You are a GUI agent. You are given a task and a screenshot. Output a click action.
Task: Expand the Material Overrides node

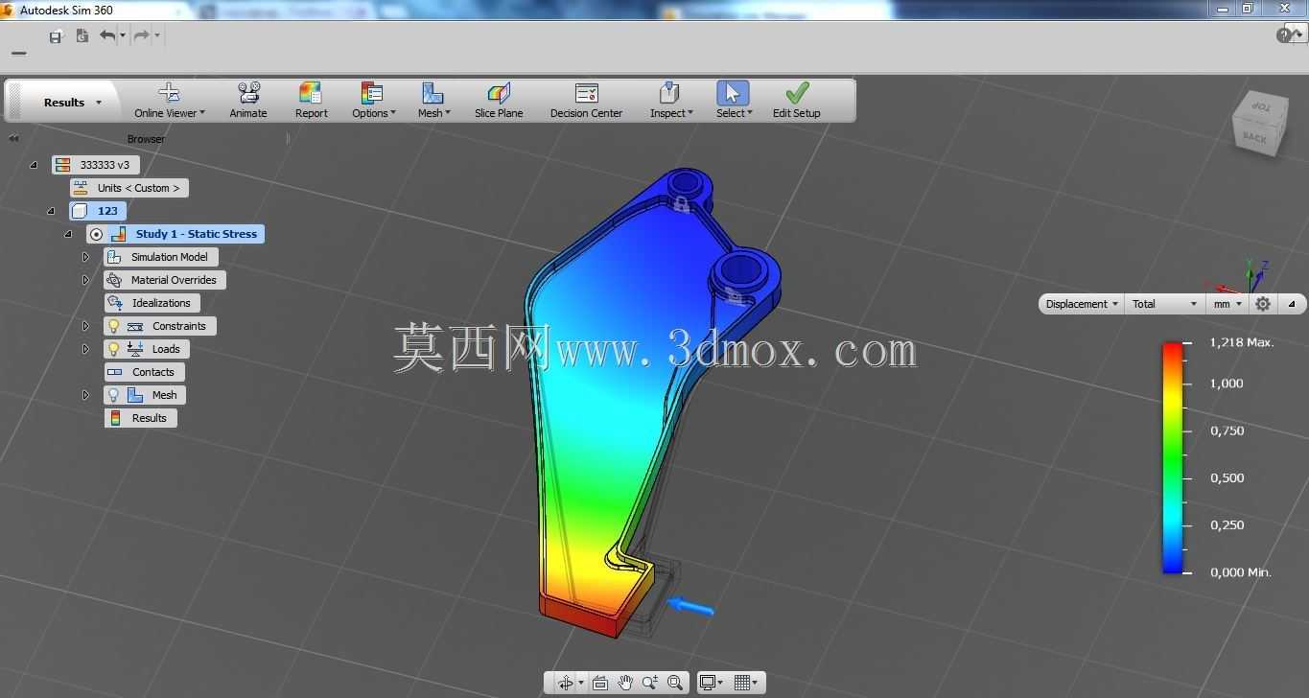coord(85,280)
